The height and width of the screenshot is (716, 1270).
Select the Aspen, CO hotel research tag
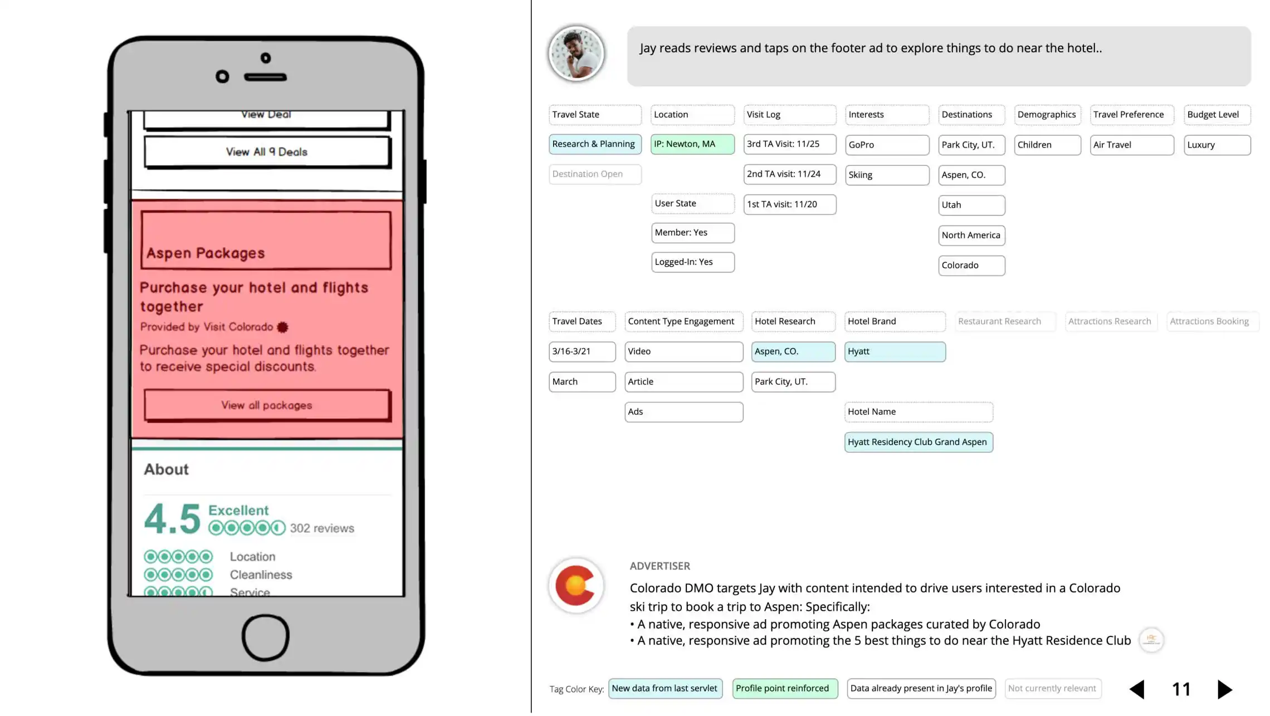792,351
